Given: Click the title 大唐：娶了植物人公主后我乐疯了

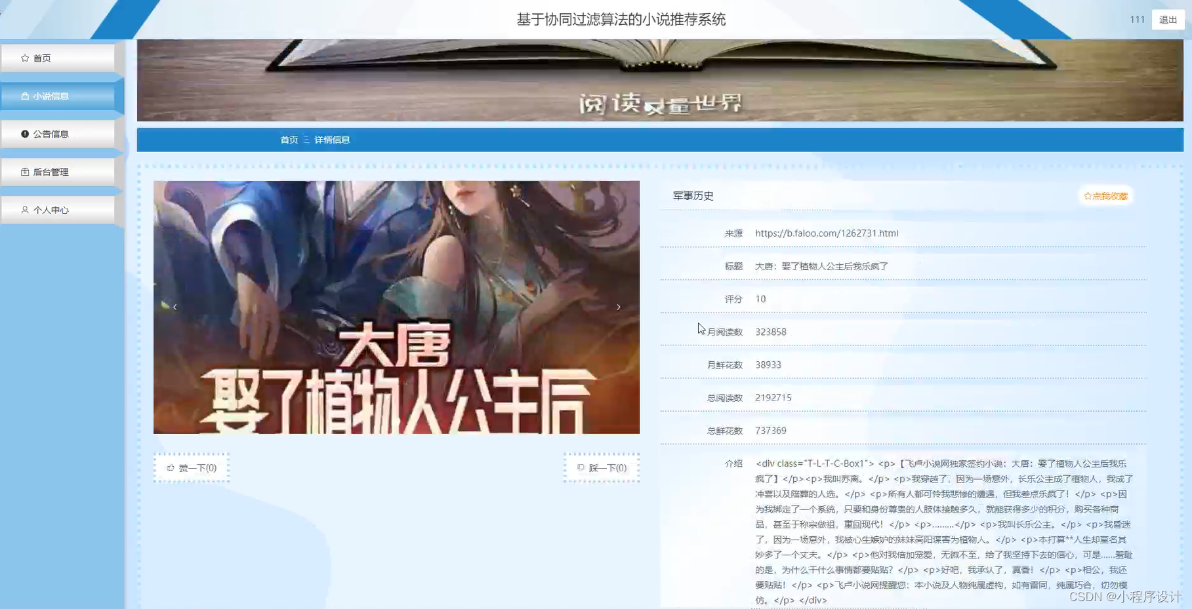Looking at the screenshot, I should pos(821,266).
